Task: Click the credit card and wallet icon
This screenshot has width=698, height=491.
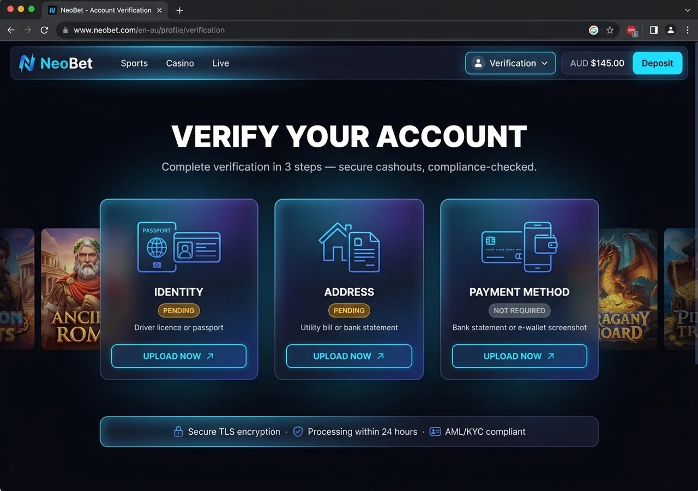Action: 519,247
